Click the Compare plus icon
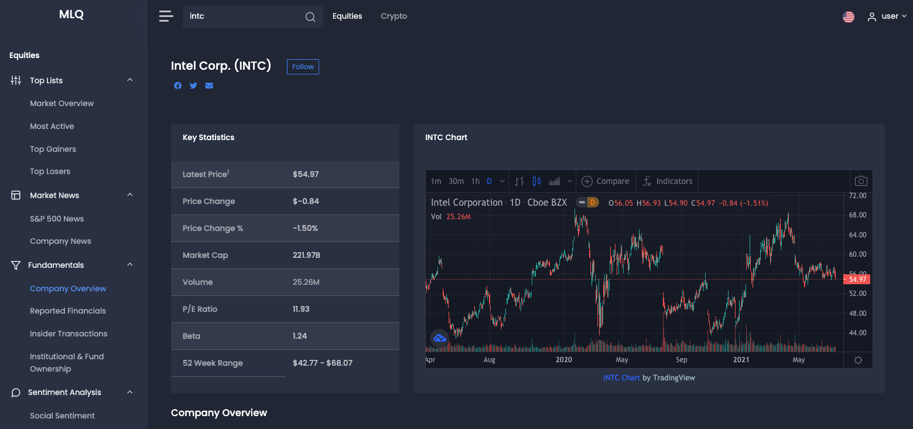 pos(587,181)
